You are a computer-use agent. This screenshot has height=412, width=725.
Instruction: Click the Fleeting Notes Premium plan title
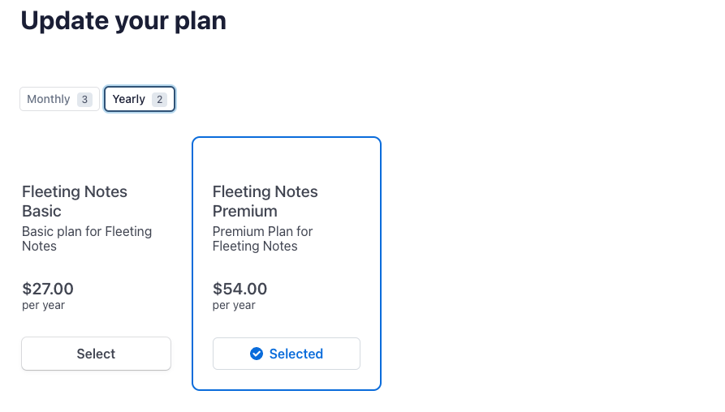[265, 201]
